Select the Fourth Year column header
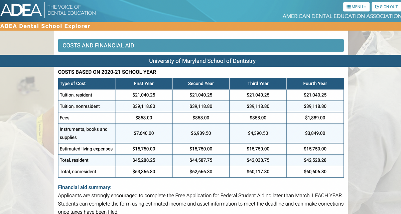401x214 pixels. [x=315, y=83]
